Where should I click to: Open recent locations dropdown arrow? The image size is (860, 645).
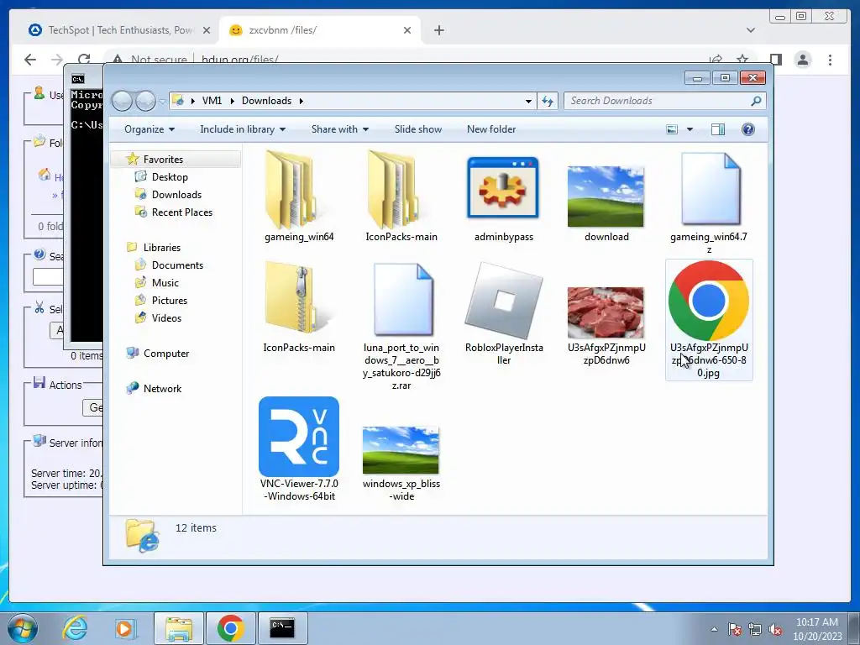click(x=162, y=102)
